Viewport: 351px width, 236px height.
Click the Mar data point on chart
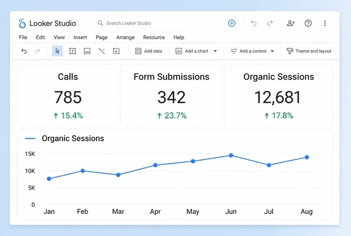click(x=118, y=175)
